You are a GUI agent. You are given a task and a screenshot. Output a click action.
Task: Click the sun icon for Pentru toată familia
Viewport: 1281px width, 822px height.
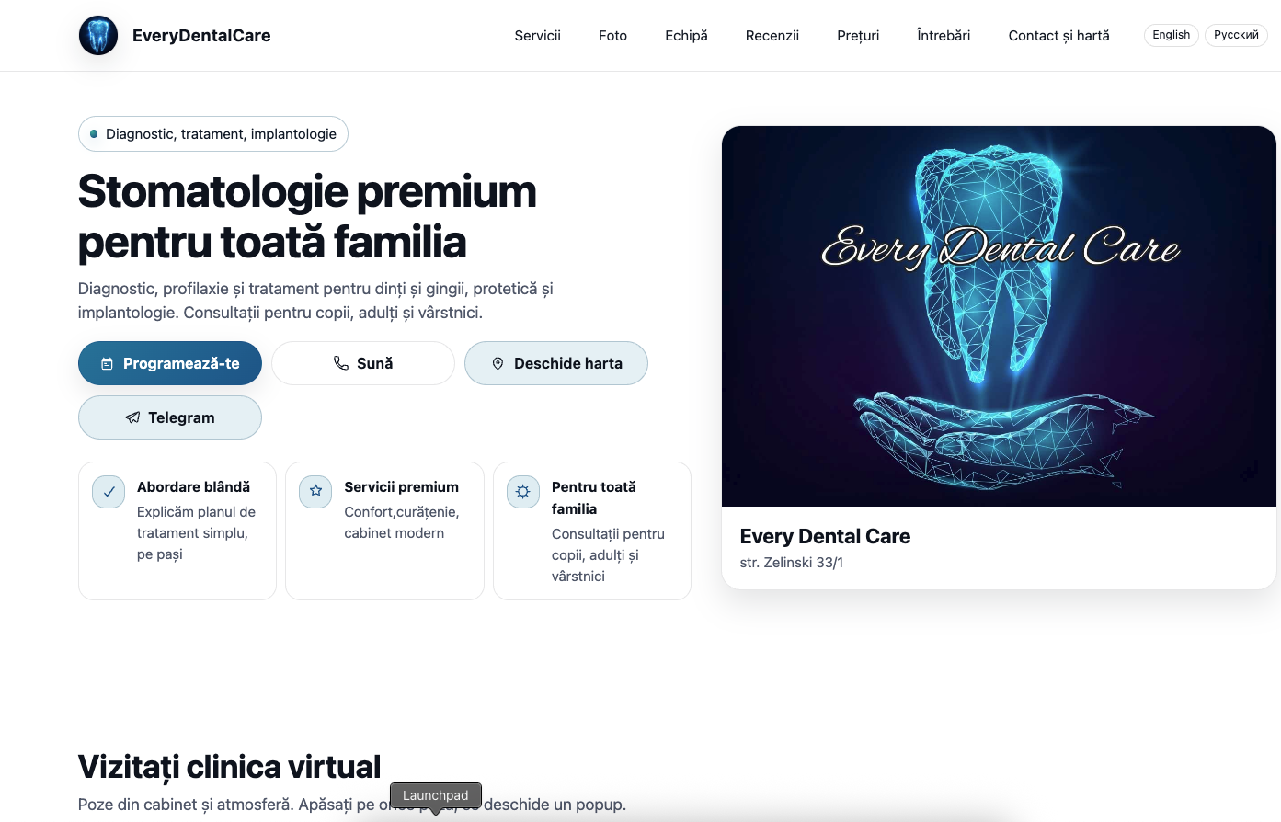coord(523,492)
